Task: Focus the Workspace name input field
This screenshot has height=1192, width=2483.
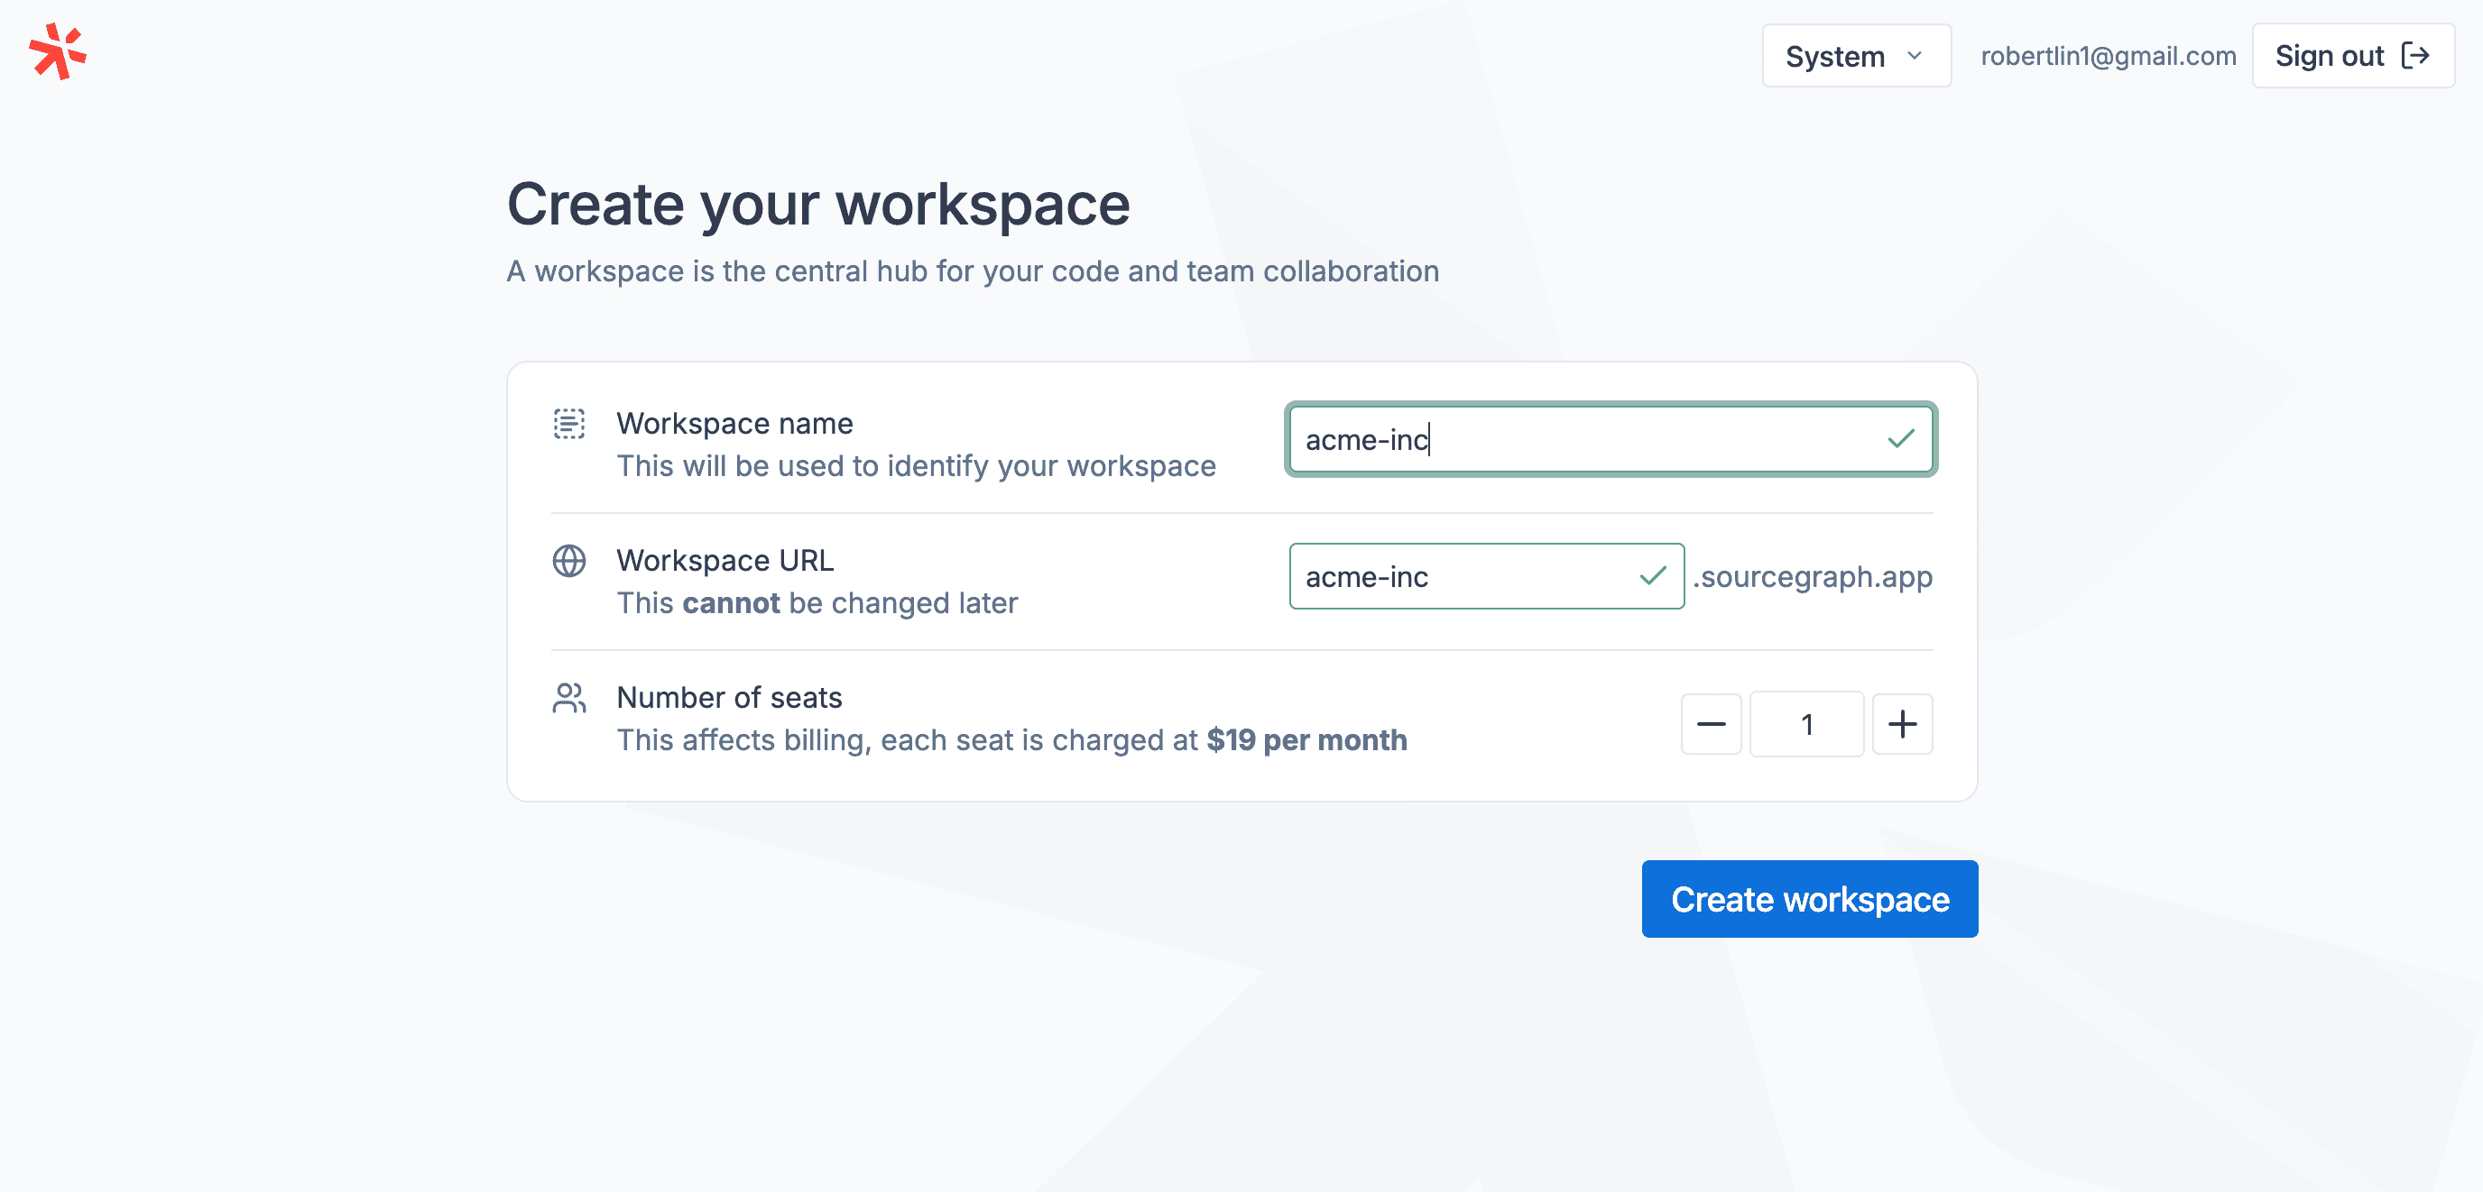Action: (x=1611, y=439)
